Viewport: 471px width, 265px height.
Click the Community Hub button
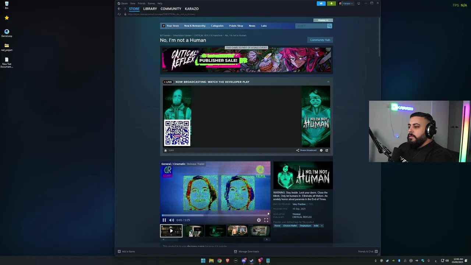pyautogui.click(x=320, y=40)
